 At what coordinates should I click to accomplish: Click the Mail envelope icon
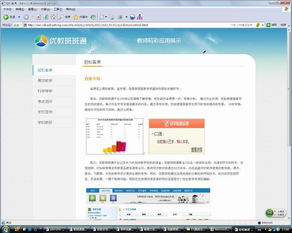pos(102,17)
